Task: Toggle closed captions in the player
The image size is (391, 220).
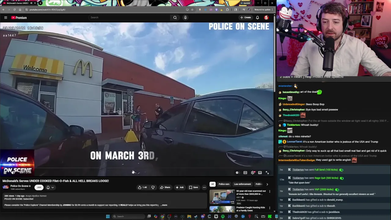Action: pos(245,173)
